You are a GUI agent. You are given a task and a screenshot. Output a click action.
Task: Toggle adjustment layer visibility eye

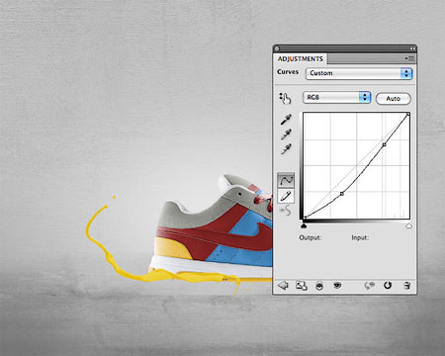coord(337,285)
